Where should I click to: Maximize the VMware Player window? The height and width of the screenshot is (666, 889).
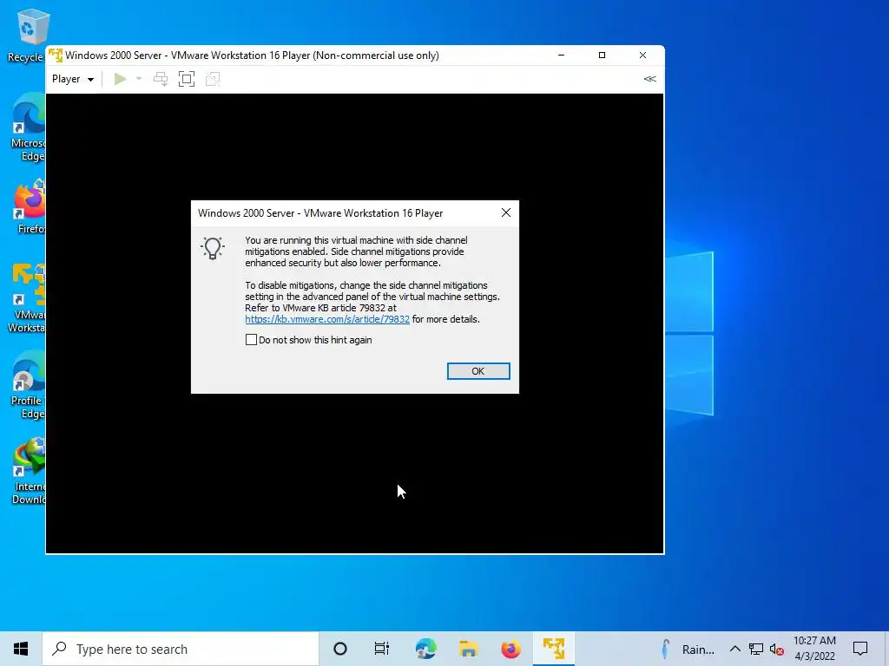[603, 55]
